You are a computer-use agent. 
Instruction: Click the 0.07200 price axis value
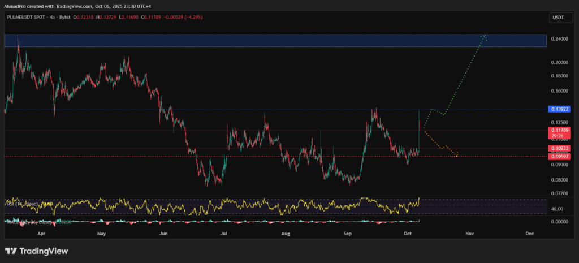[x=560, y=193]
